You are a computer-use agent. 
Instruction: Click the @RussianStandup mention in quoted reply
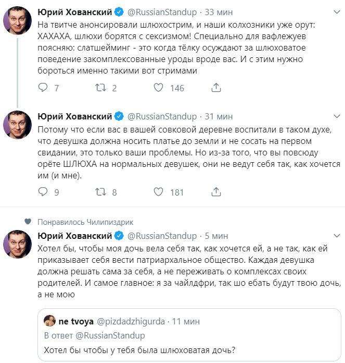point(110,335)
